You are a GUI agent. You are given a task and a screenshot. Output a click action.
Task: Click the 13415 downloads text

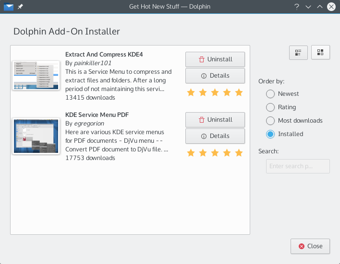coord(90,98)
